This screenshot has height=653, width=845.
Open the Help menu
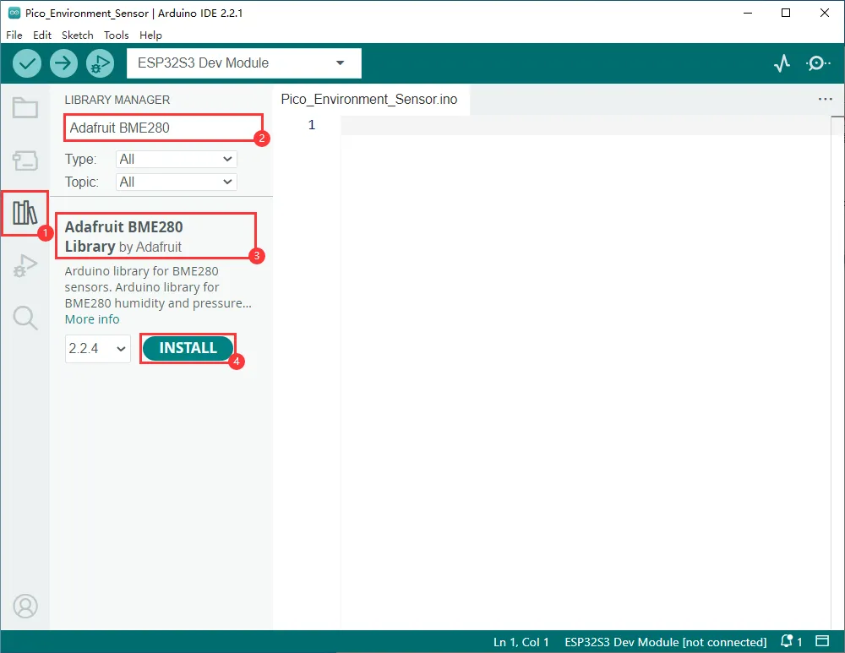tap(150, 35)
